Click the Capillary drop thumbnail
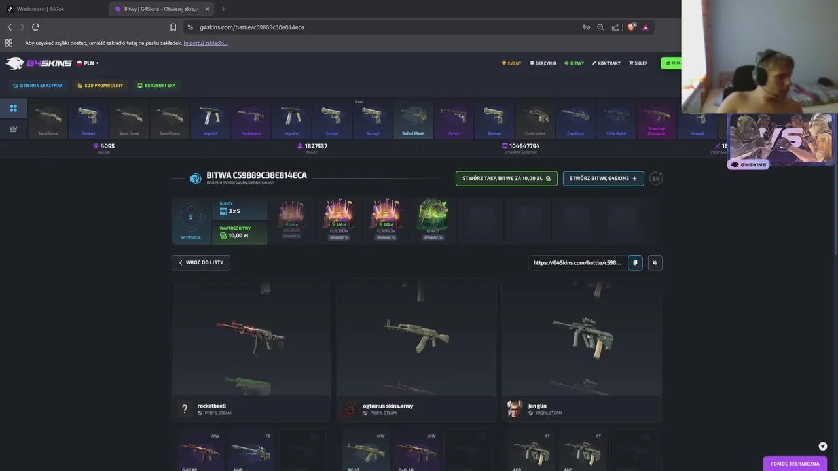 pos(575,121)
